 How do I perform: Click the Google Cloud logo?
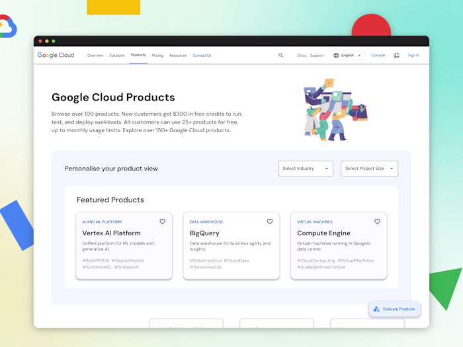point(56,55)
